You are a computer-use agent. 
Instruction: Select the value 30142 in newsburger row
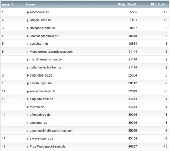click(133, 83)
